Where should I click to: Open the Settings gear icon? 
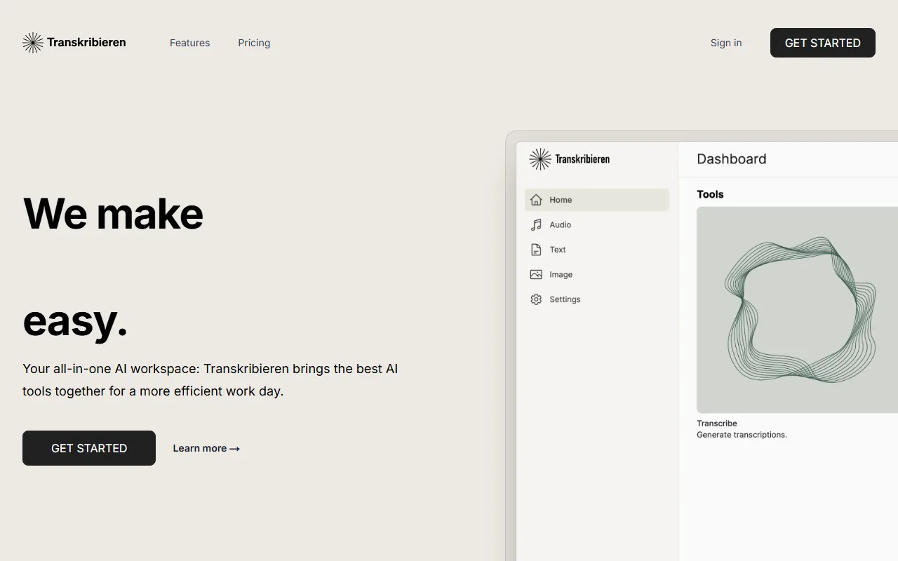(536, 299)
